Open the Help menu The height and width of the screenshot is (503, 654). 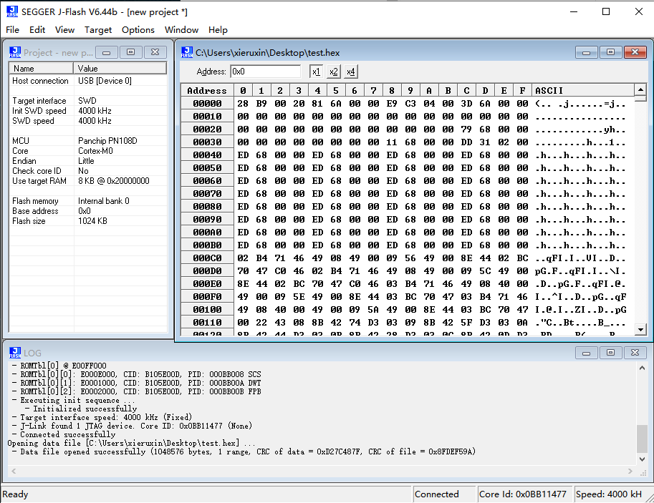(x=218, y=30)
